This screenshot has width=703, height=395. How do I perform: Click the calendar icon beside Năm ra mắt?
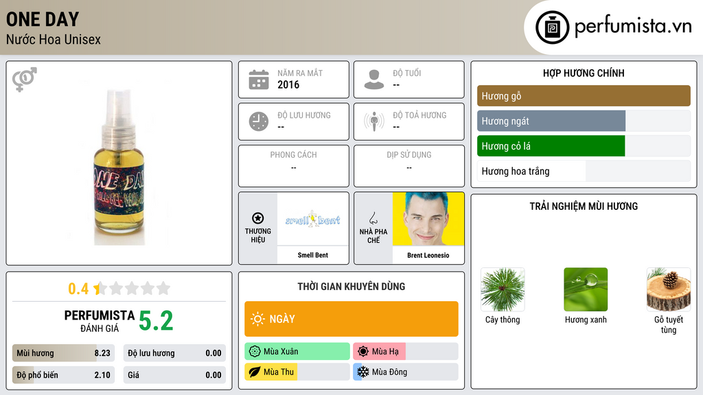(259, 80)
